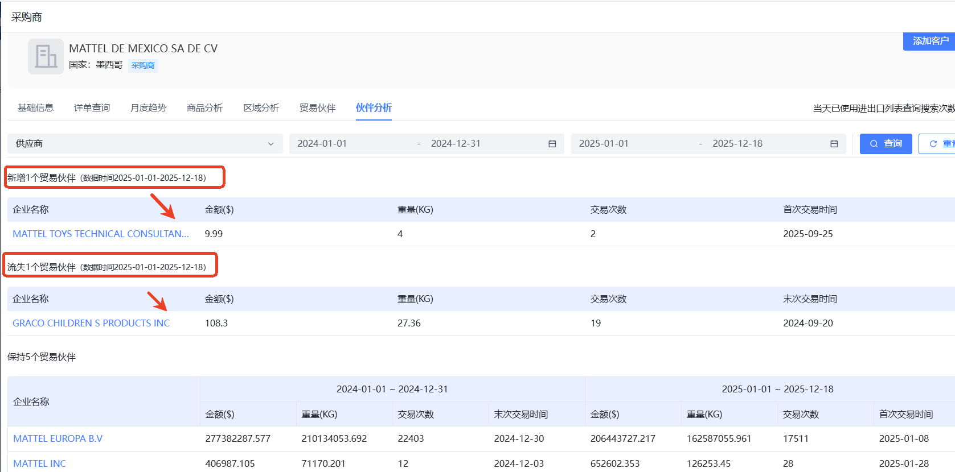Open MATTEL TOYS TECHNICAL CONSULTAN... link

(101, 234)
